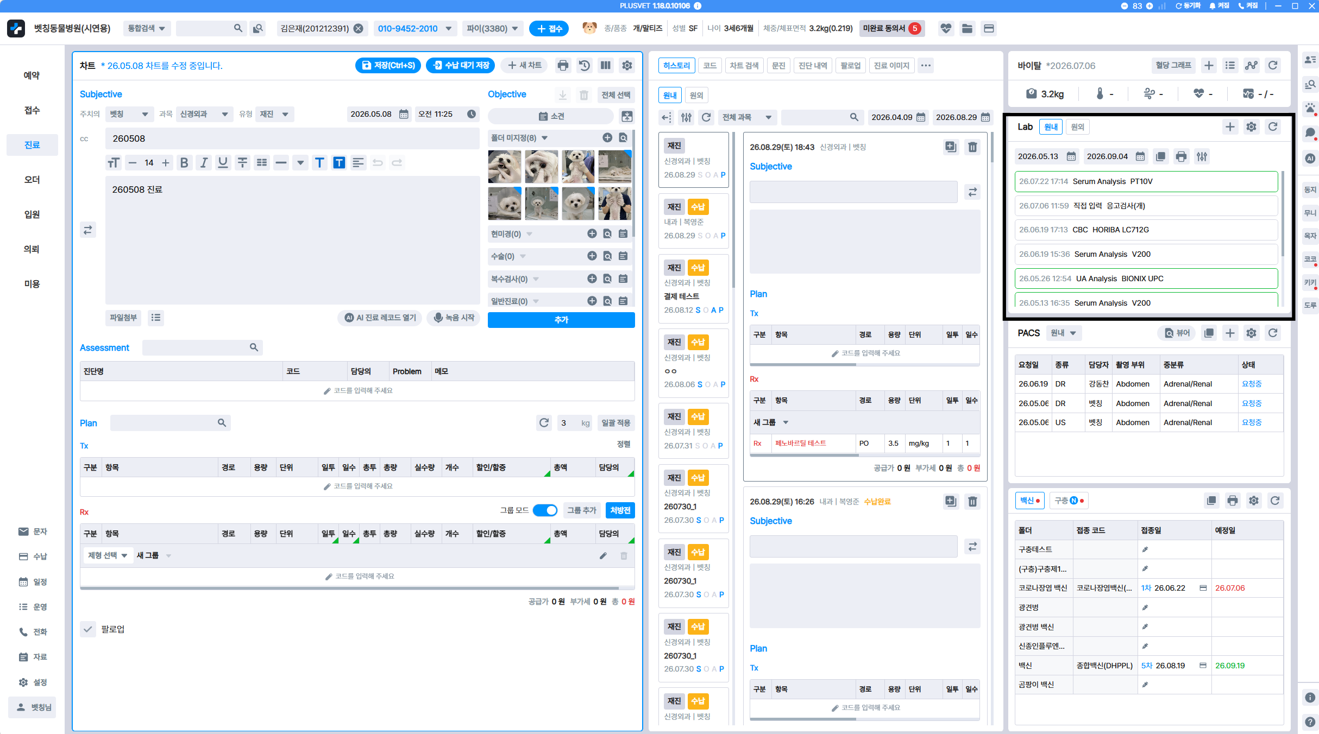Open the 진료 이미지 tab

point(891,66)
